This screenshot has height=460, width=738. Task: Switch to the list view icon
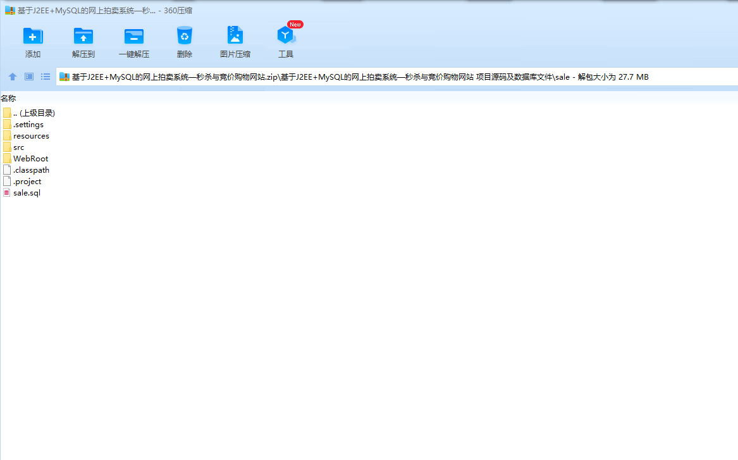(46, 77)
